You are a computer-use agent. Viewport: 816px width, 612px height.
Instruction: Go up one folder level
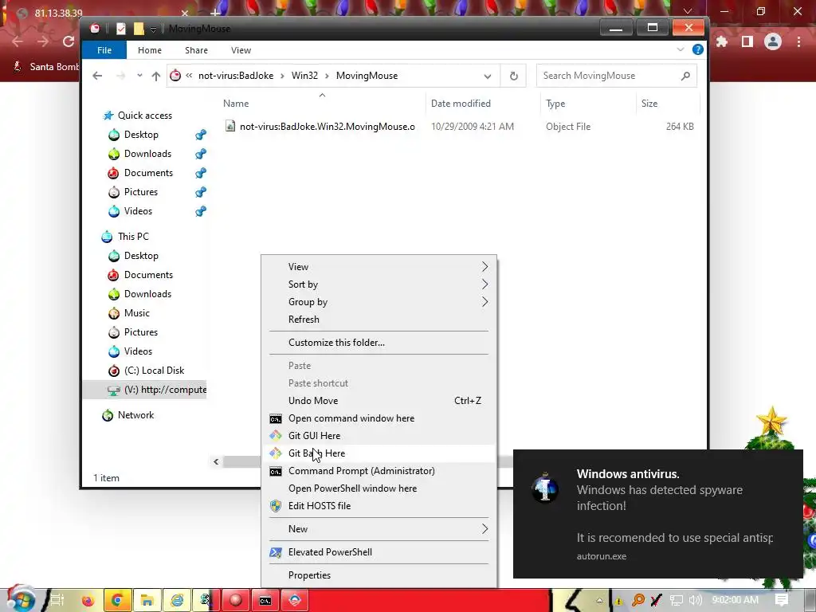(155, 76)
